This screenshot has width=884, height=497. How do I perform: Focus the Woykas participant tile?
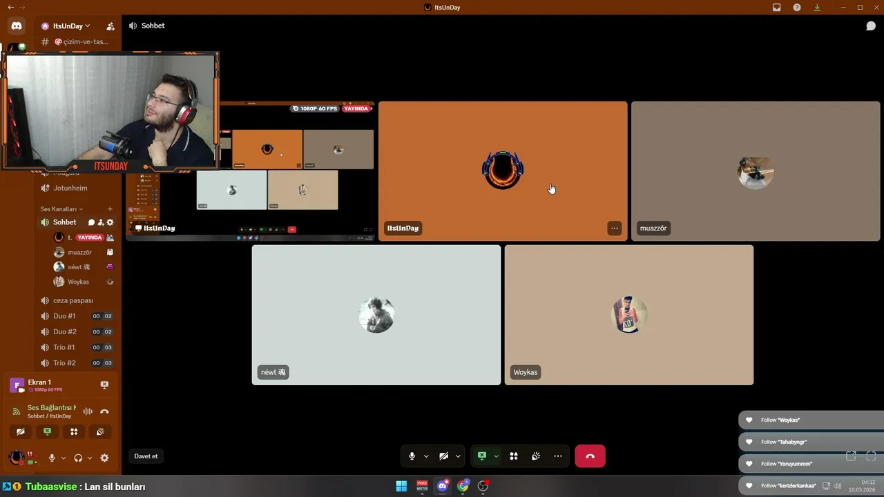point(629,315)
